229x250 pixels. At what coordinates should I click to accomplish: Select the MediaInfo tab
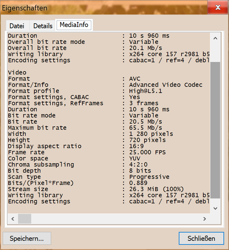(74, 25)
